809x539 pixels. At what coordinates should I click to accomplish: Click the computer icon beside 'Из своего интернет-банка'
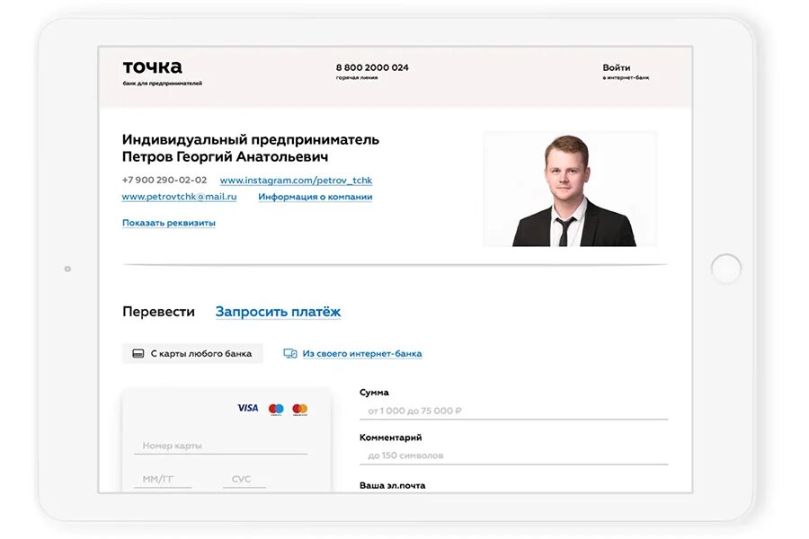[290, 353]
